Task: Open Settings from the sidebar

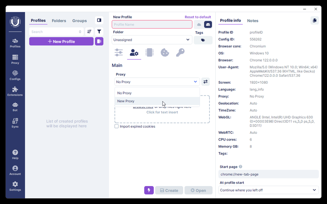Action: 15,186
